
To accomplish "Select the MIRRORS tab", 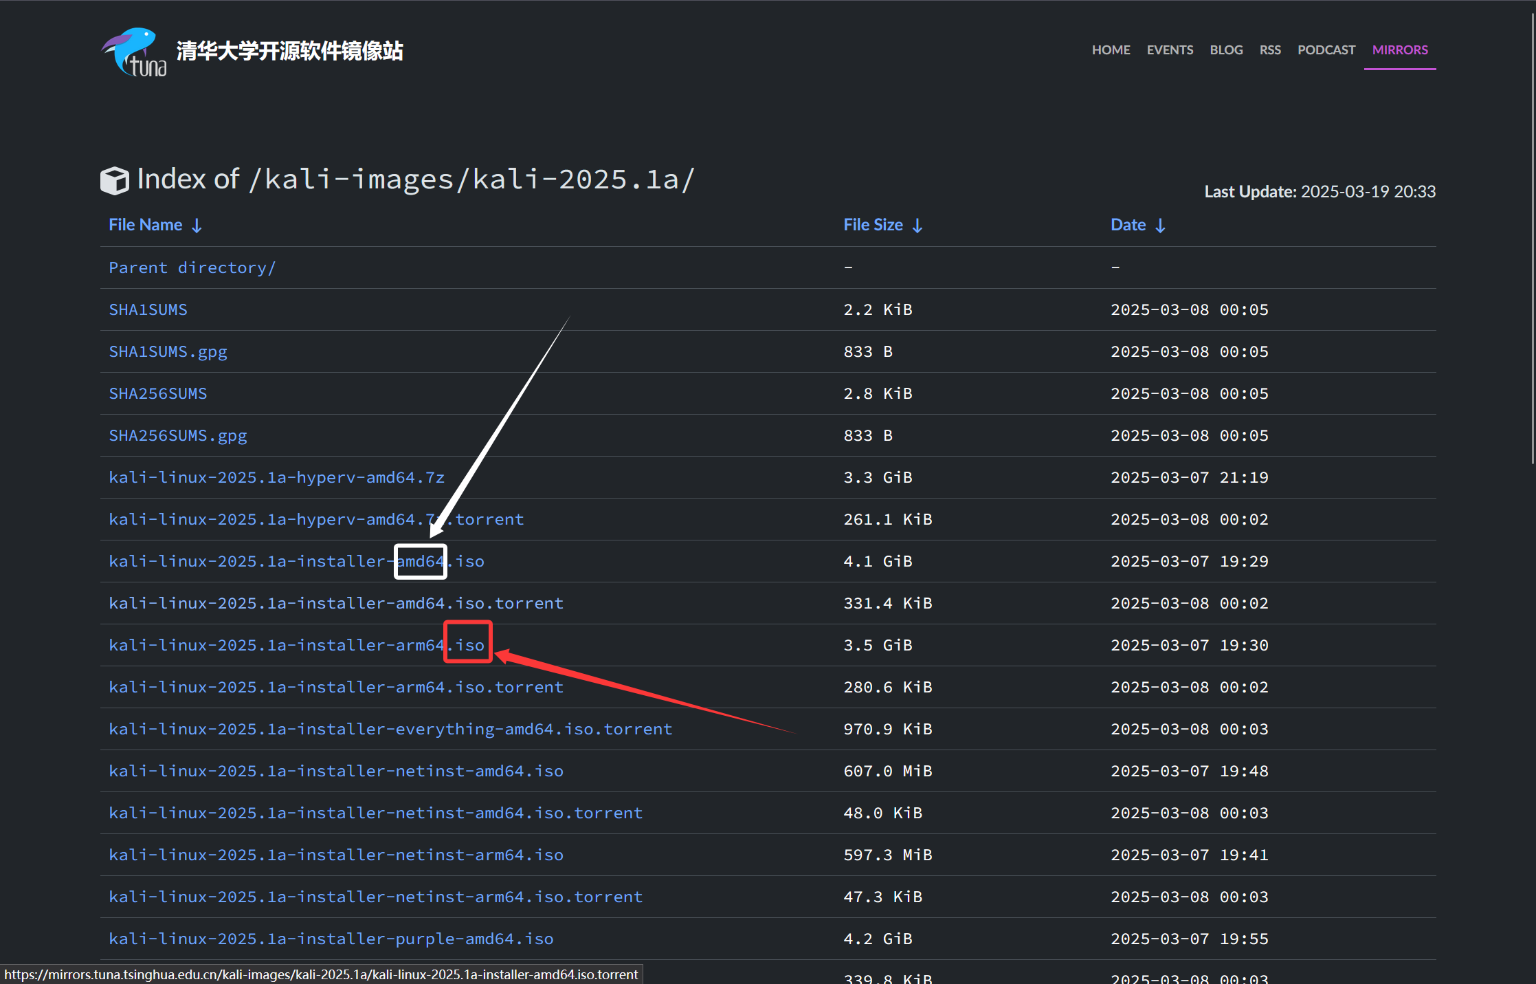I will (x=1399, y=50).
